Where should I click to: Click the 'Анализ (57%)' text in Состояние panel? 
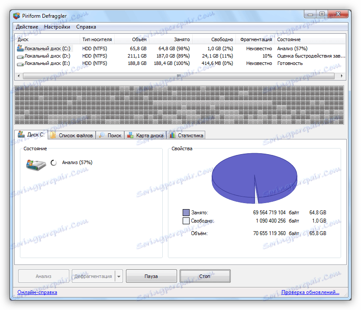coord(77,163)
